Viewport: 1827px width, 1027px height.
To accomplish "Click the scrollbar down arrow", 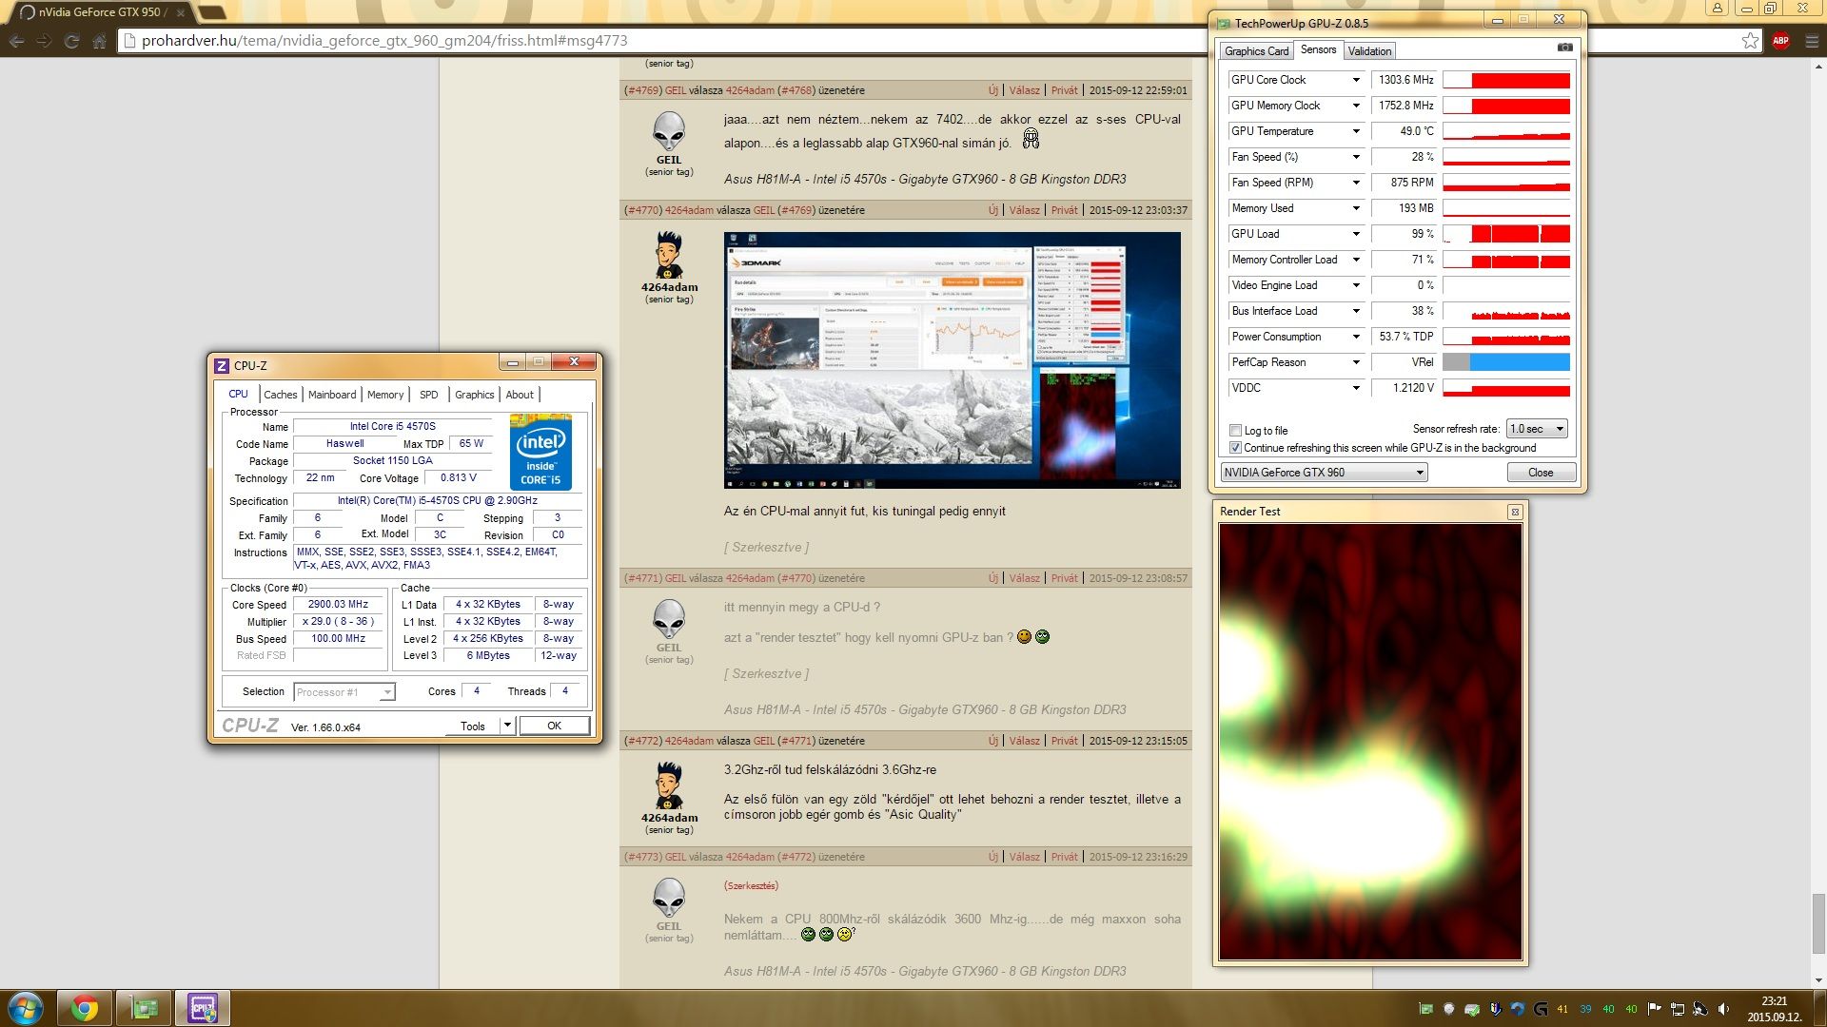I will point(1818,980).
